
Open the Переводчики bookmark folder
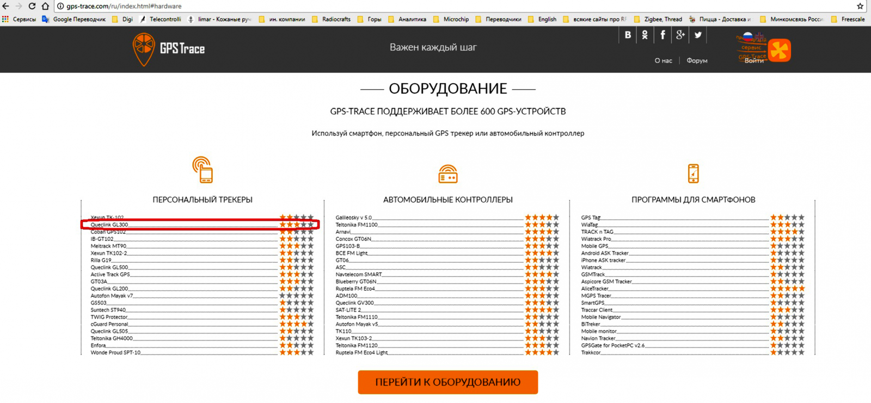tap(499, 19)
